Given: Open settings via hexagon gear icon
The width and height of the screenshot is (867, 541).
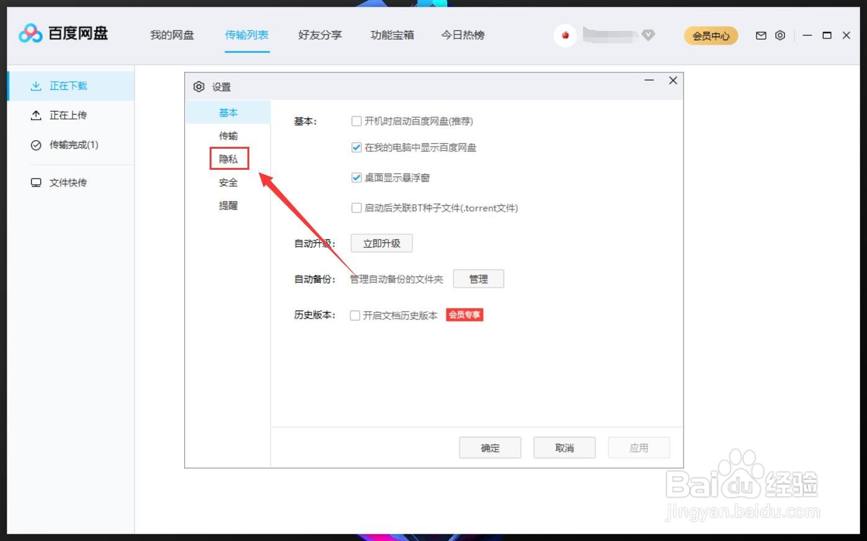Looking at the screenshot, I should tap(780, 35).
